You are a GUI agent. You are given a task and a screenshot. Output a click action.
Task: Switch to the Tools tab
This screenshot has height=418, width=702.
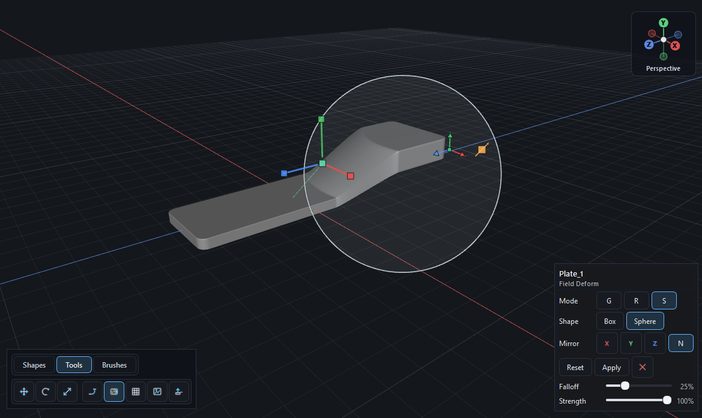(x=74, y=365)
